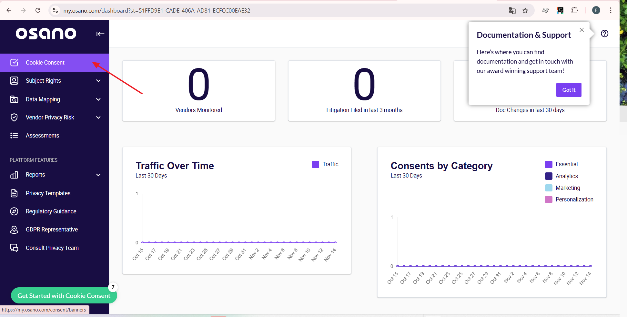Click the Data Mapping folder icon
627x317 pixels.
click(14, 99)
